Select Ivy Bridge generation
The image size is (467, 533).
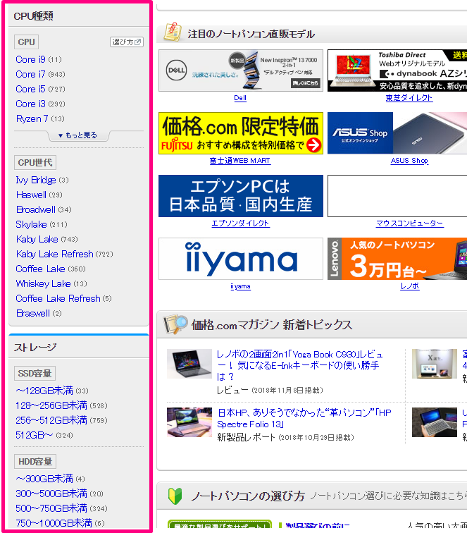click(x=36, y=180)
